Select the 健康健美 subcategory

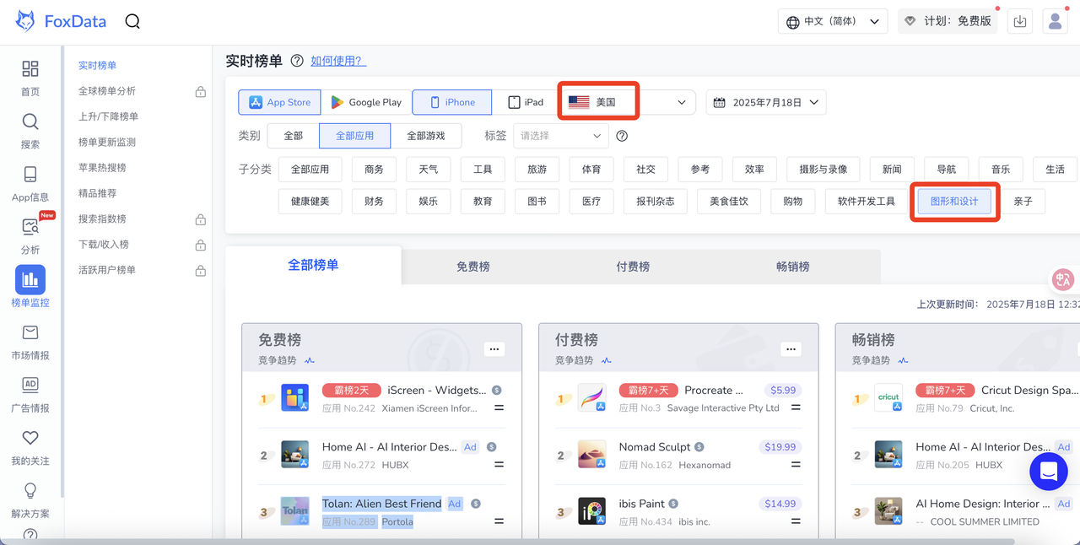(310, 202)
